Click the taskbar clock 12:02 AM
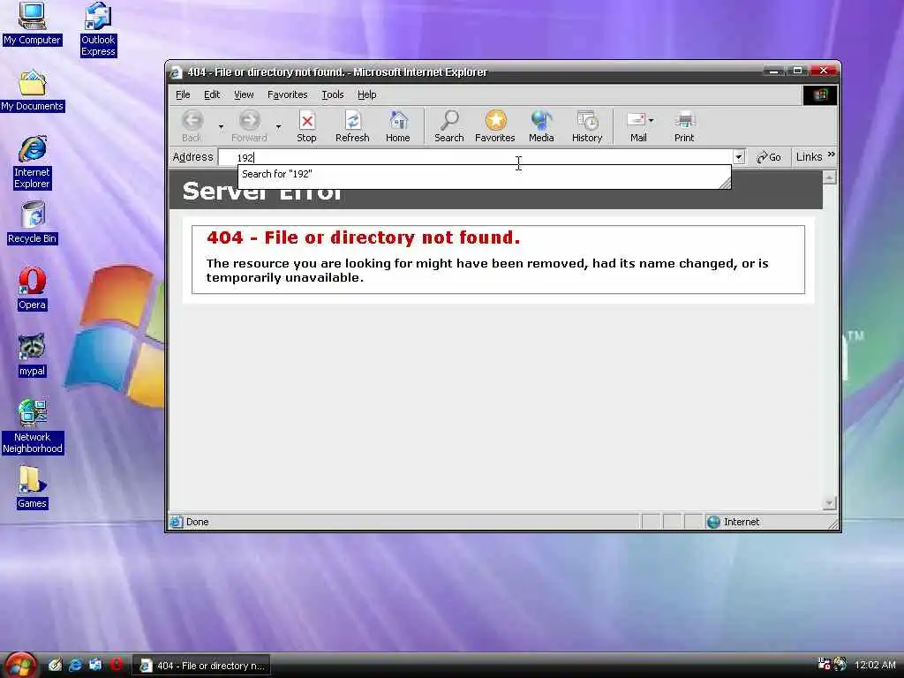The width and height of the screenshot is (904, 678). click(x=875, y=665)
